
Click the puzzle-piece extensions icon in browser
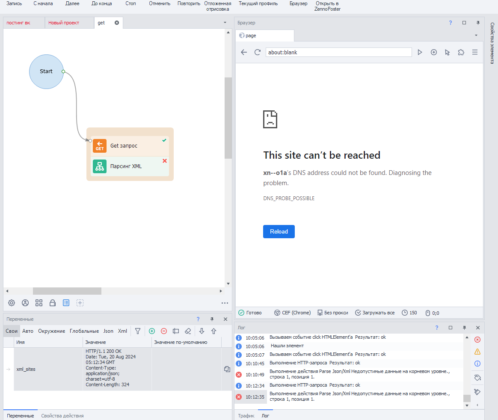(461, 52)
